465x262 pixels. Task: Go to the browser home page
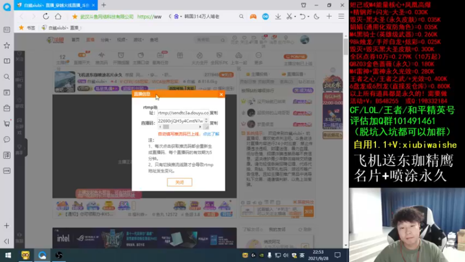pos(58,16)
